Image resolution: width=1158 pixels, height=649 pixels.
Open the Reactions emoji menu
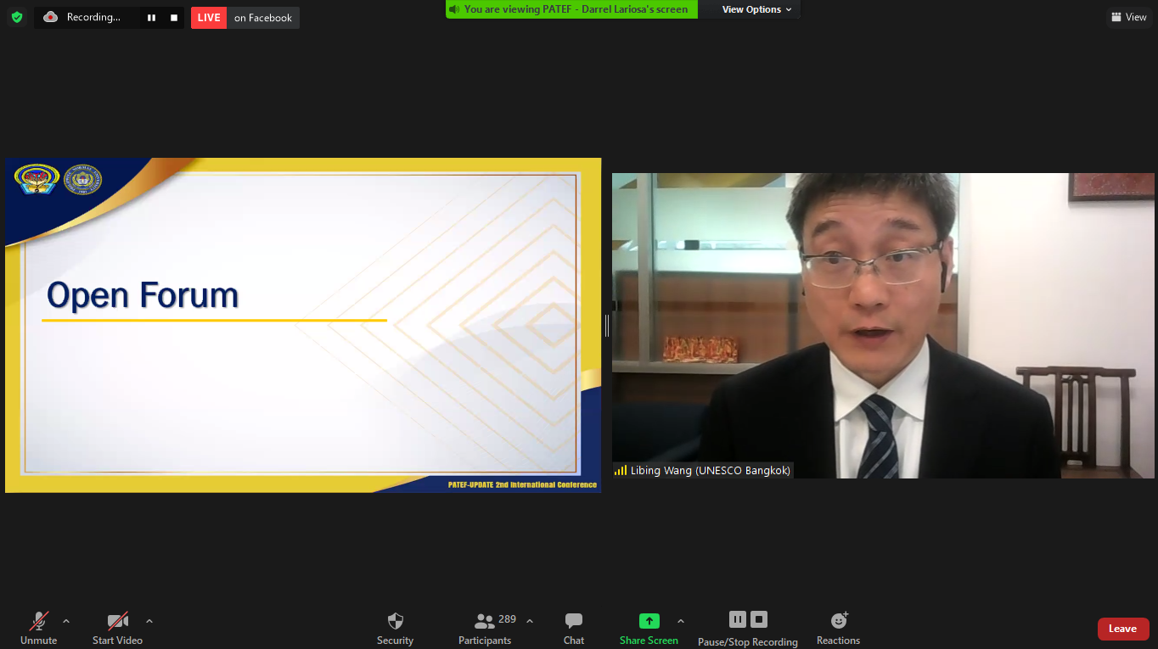click(x=838, y=627)
